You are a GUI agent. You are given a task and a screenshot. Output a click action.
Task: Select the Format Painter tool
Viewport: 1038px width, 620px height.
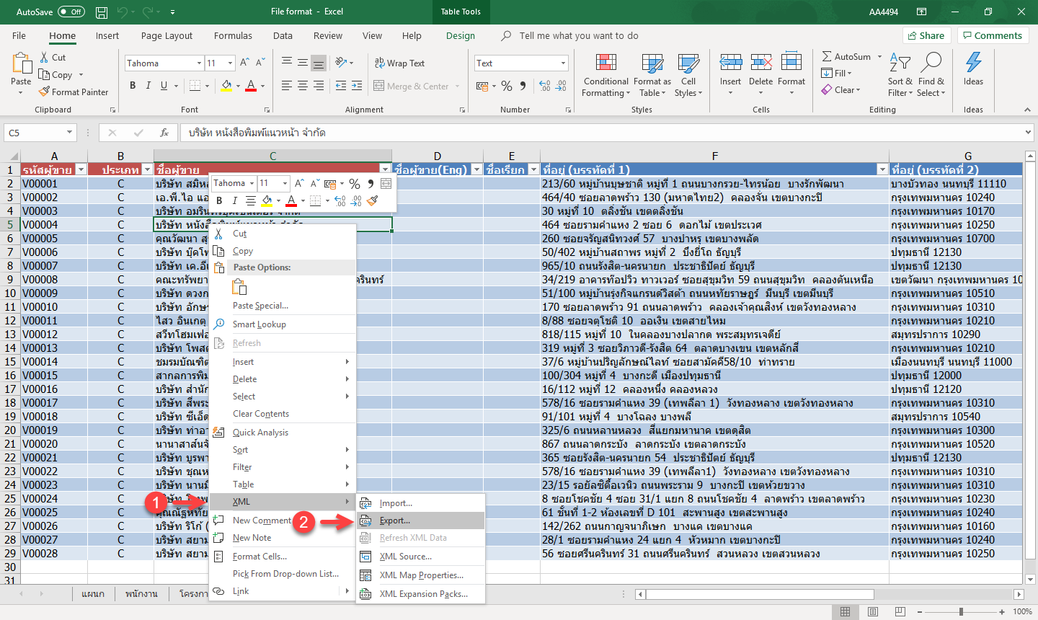(74, 92)
